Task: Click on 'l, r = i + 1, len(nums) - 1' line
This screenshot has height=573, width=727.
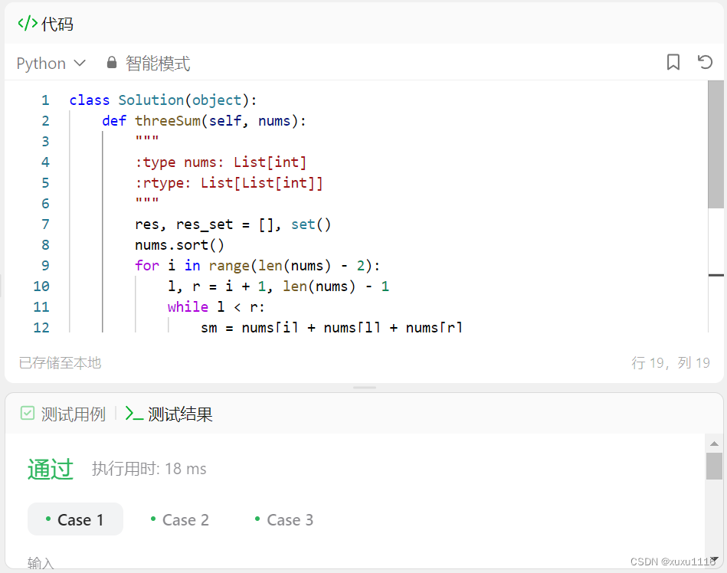Action: point(278,286)
